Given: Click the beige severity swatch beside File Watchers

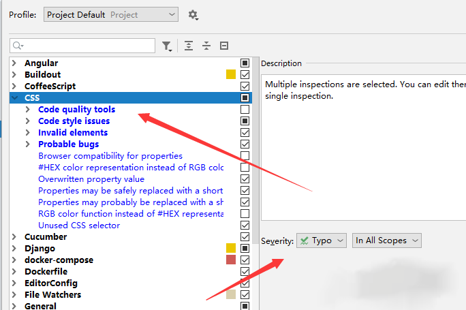Looking at the screenshot, I should coord(231,295).
